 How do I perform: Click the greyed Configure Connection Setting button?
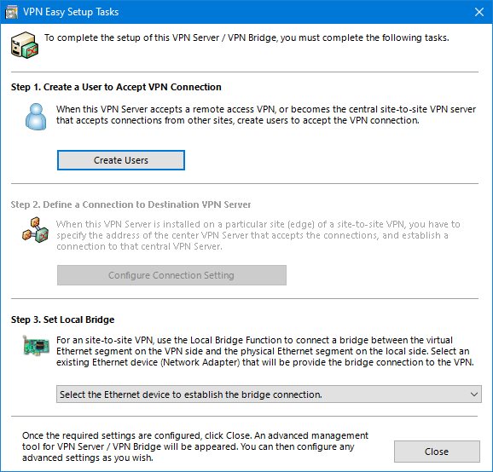pyautogui.click(x=171, y=275)
